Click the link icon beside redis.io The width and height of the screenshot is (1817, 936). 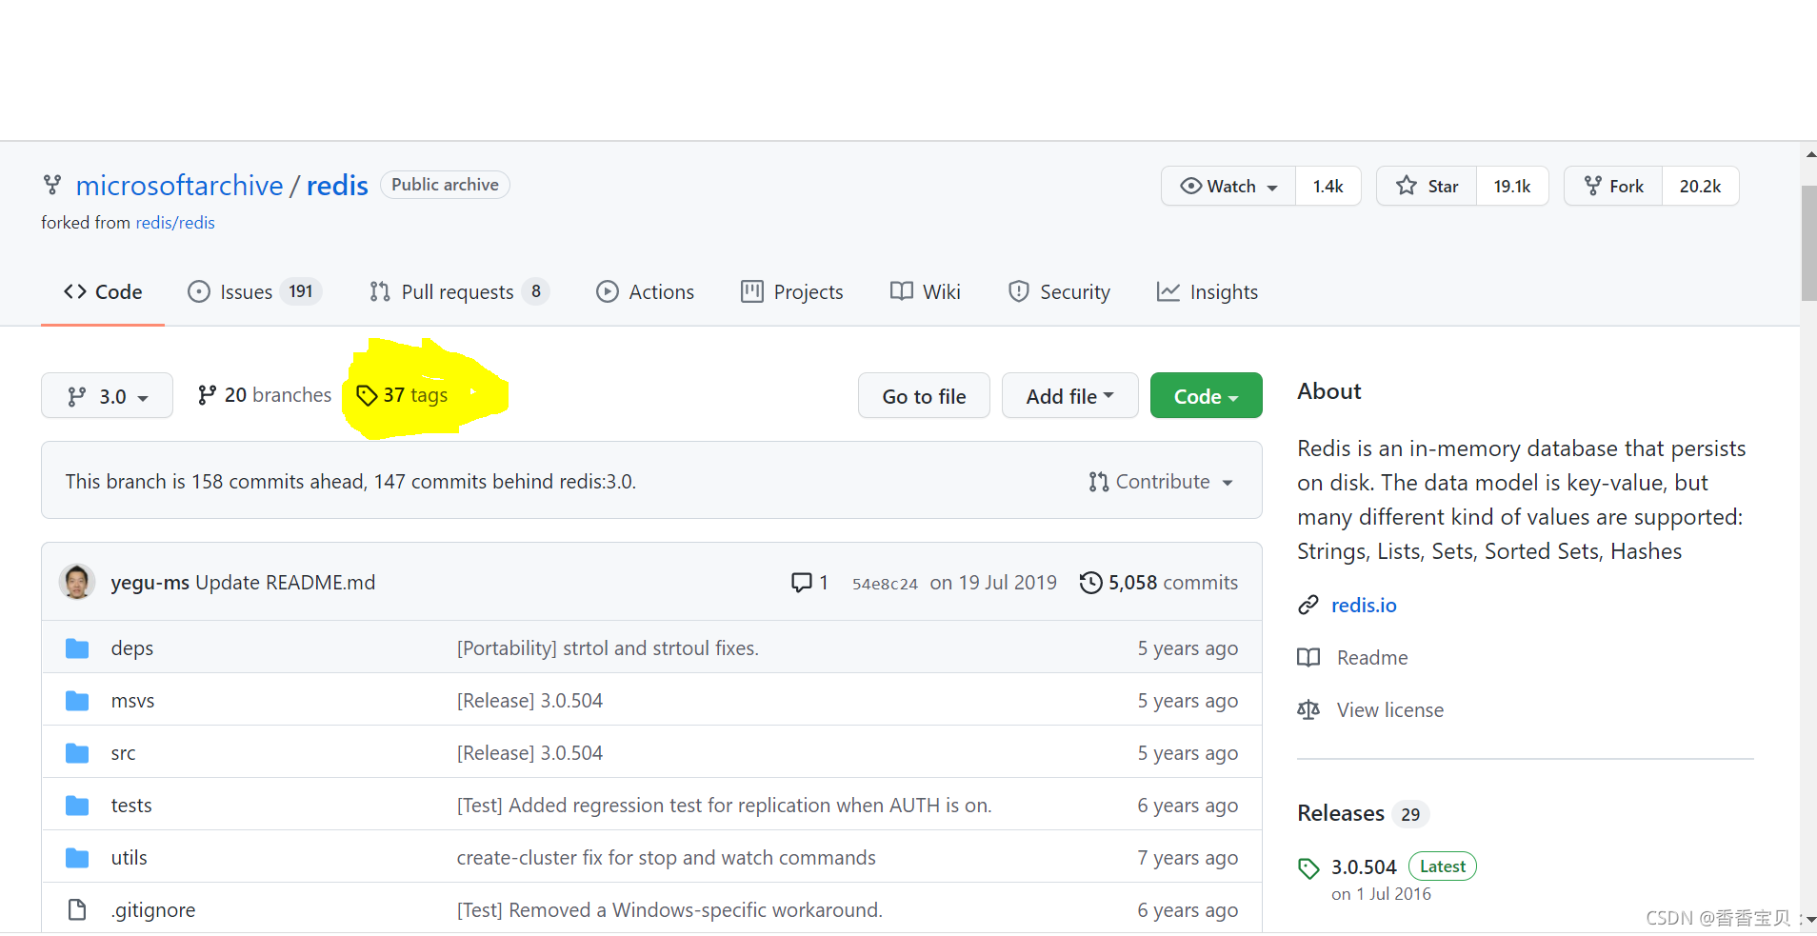pyautogui.click(x=1308, y=606)
